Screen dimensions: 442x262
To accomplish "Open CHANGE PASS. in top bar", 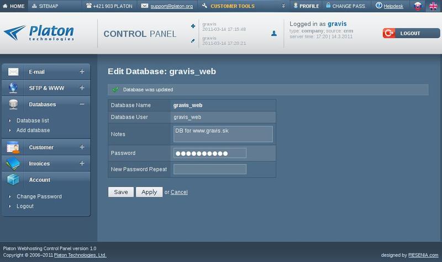I will click(x=349, y=6).
